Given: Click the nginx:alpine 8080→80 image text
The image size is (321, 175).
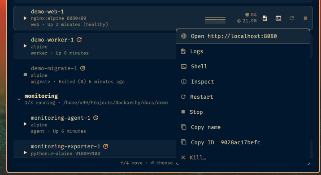Looking at the screenshot, I should [x=59, y=18].
